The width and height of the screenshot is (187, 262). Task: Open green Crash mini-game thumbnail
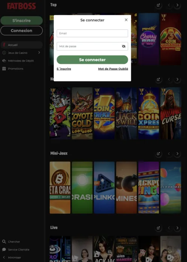82,188
